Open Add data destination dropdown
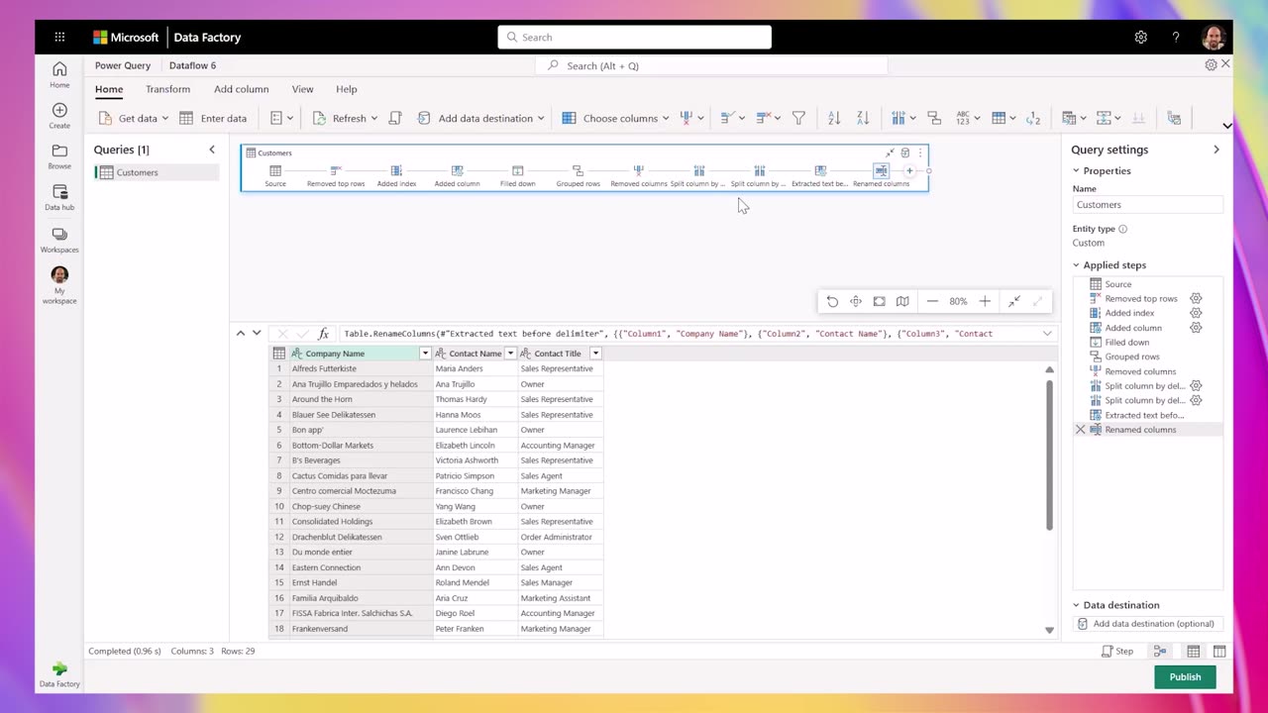This screenshot has width=1268, height=713. pyautogui.click(x=541, y=118)
